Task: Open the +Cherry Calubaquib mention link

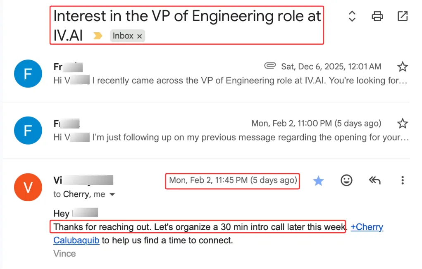Action: pos(367,227)
